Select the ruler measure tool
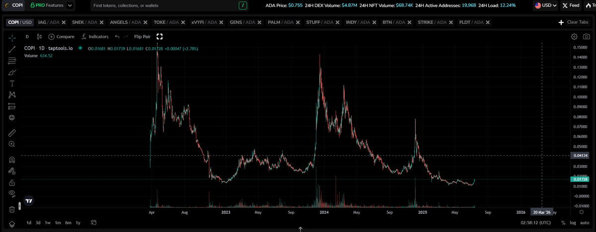 (12, 133)
